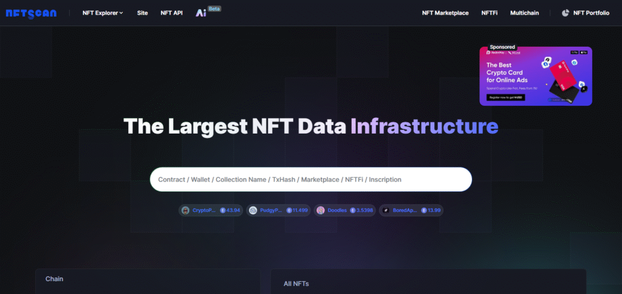Click the BoredApe avatar icon
Image resolution: width=622 pixels, height=294 pixels.
pos(386,210)
